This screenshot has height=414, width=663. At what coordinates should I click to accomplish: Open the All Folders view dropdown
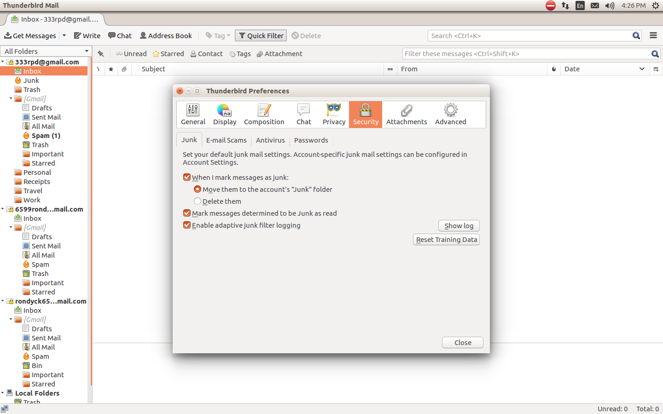coord(45,51)
